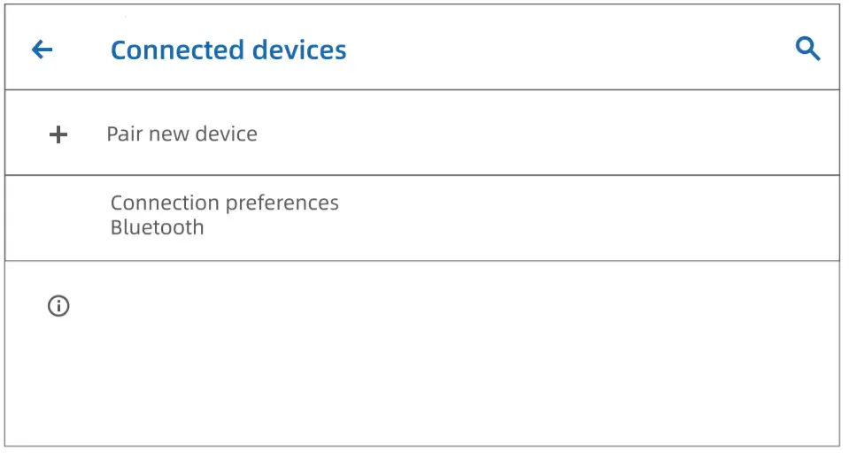Open Connection preferences
The width and height of the screenshot is (849, 459).
[224, 203]
